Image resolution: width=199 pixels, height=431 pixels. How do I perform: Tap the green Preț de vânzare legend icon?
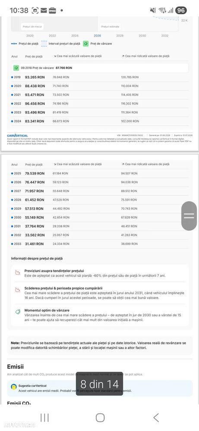click(x=85, y=44)
